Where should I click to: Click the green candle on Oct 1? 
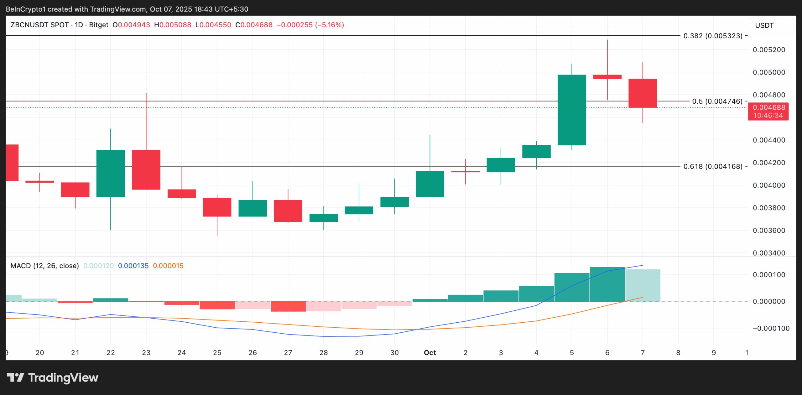(x=430, y=184)
